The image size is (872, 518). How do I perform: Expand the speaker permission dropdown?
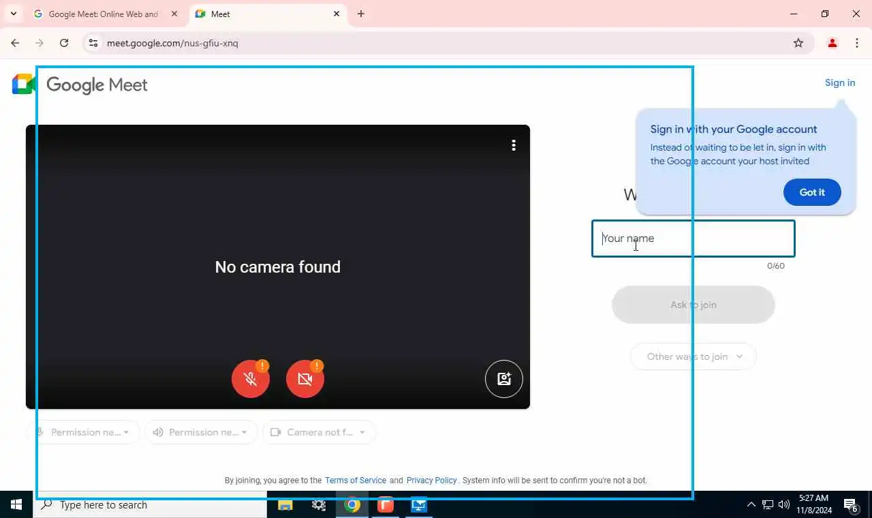point(201,432)
